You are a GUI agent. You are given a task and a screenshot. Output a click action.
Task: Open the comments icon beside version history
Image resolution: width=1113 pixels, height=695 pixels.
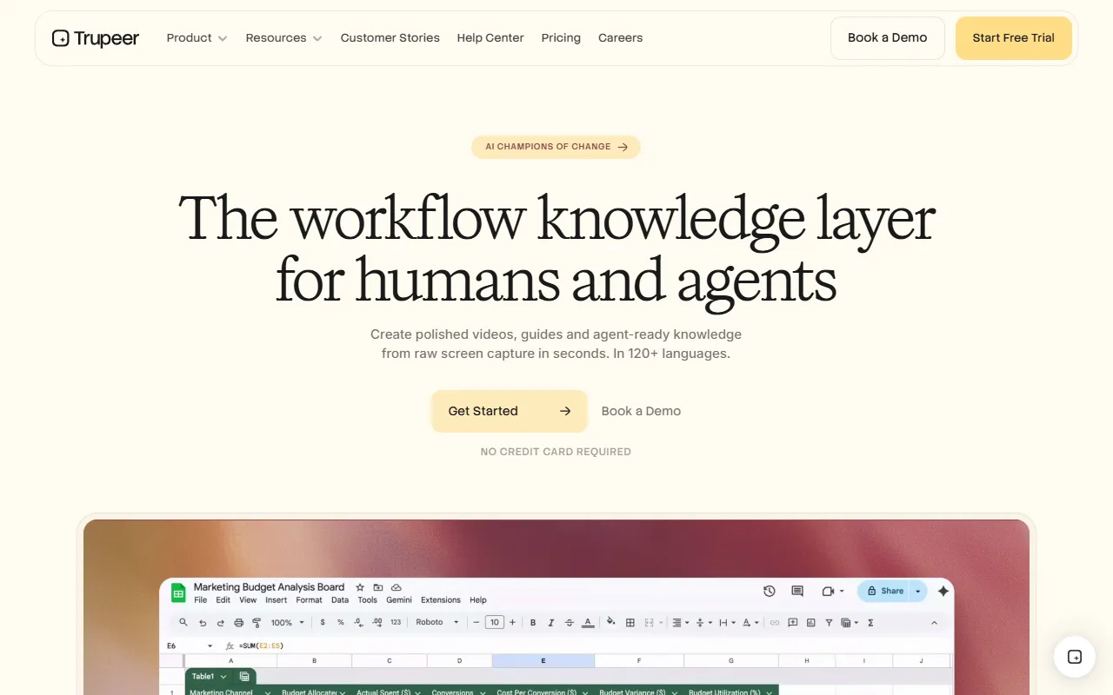[797, 591]
